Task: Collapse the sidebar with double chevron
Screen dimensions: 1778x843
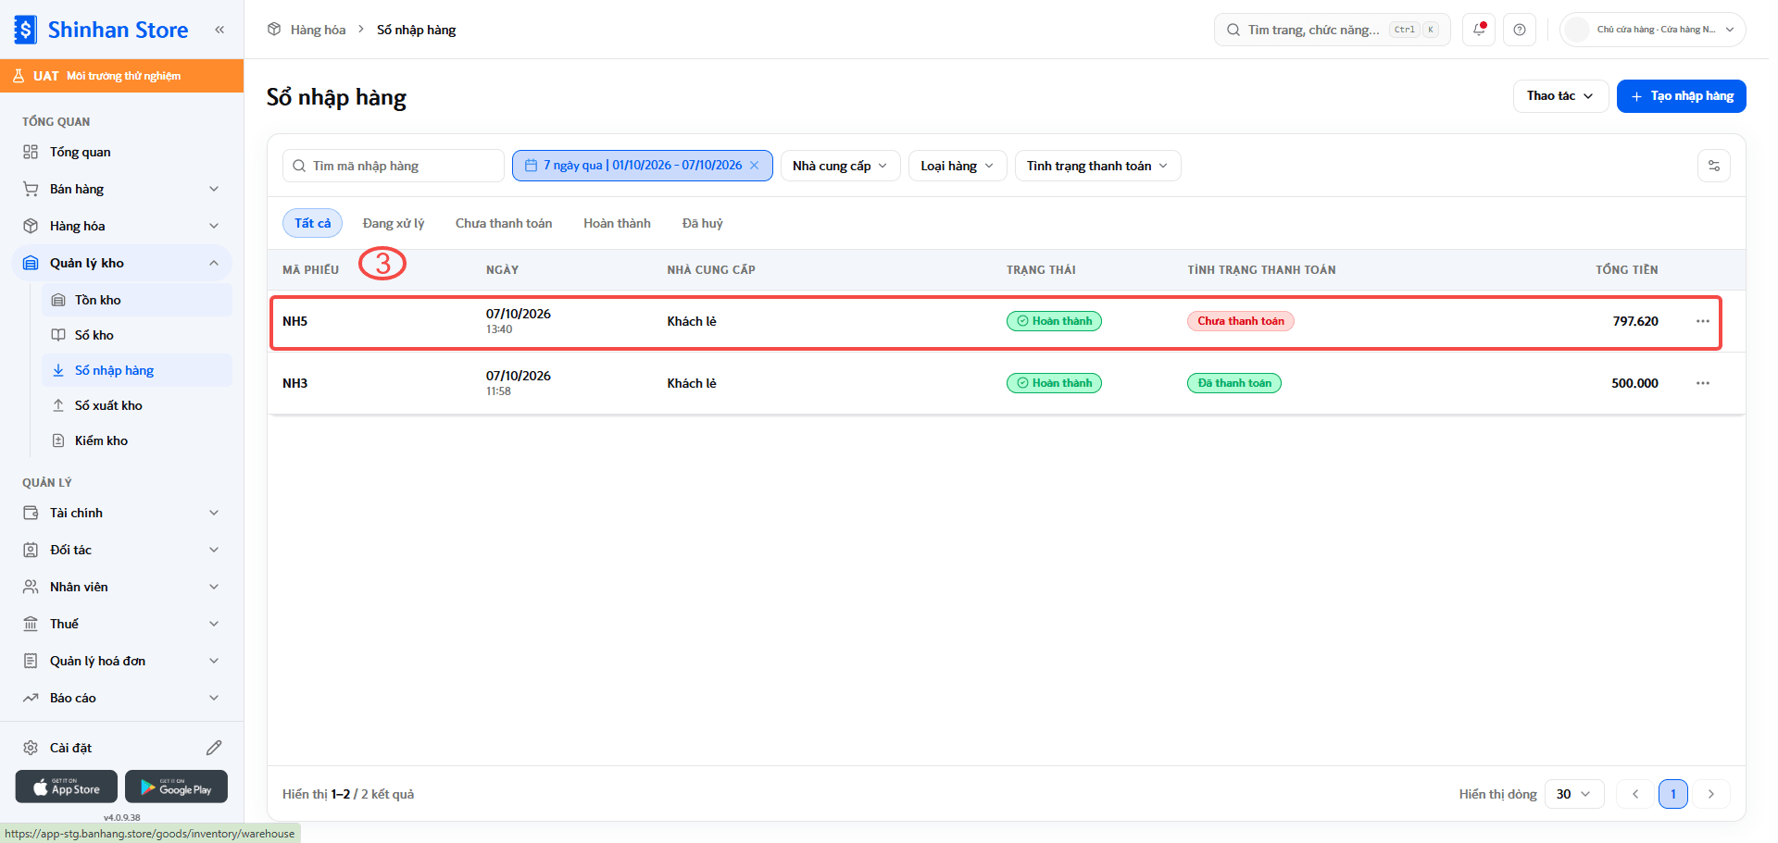Action: click(x=219, y=30)
